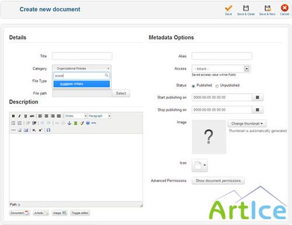
Task: Open the Access Inherit dropdown
Action: click(221, 69)
